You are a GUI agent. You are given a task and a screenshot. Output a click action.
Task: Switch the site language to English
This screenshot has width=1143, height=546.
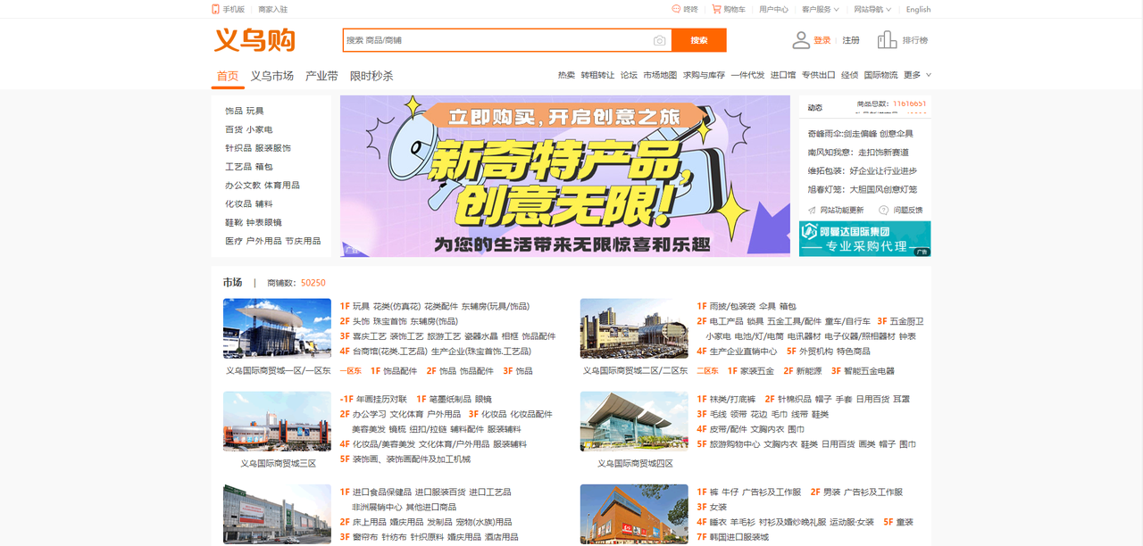click(x=918, y=9)
